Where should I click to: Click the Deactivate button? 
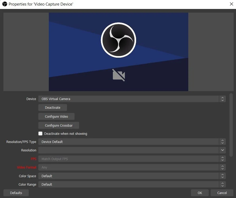point(52,107)
